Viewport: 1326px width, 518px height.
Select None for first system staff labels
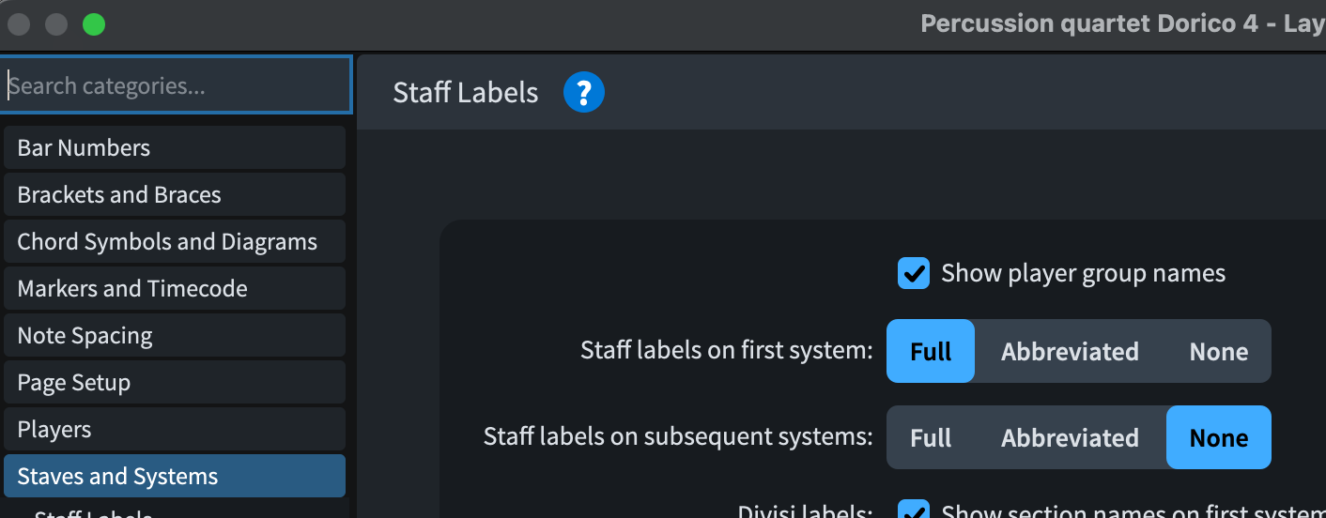(x=1218, y=352)
